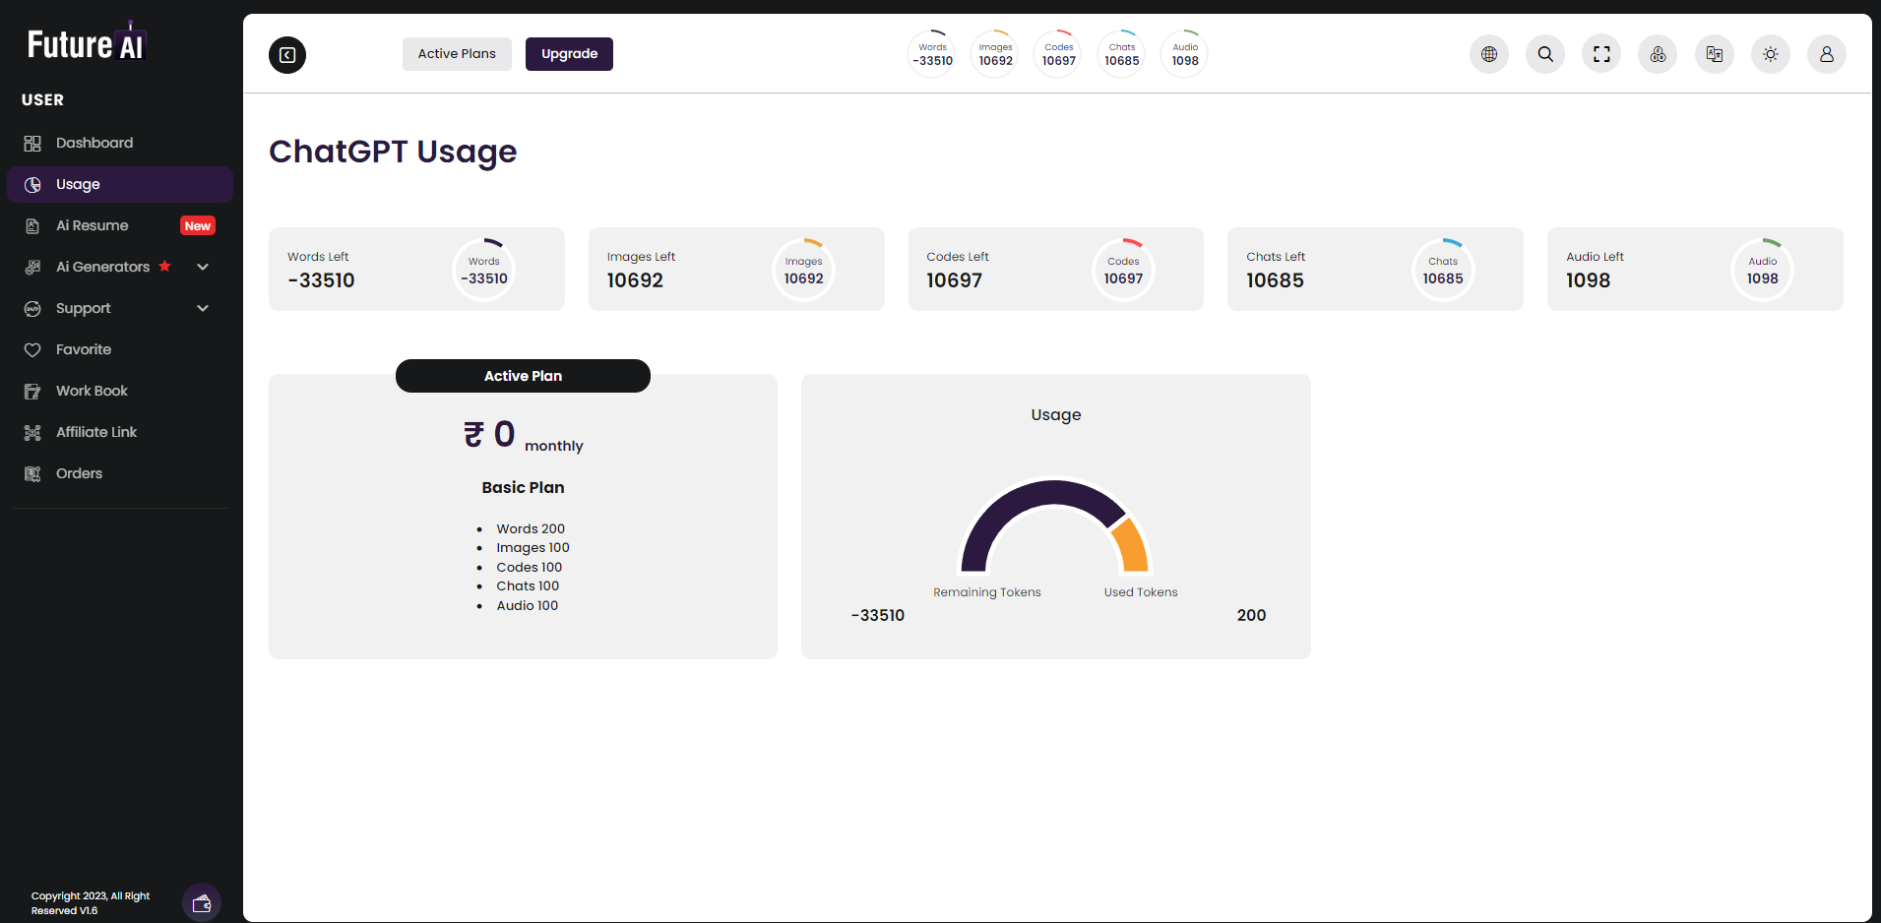This screenshot has height=923, width=1881.
Task: Click the Usage gauge's orange Used Tokens arc
Action: tap(1132, 546)
